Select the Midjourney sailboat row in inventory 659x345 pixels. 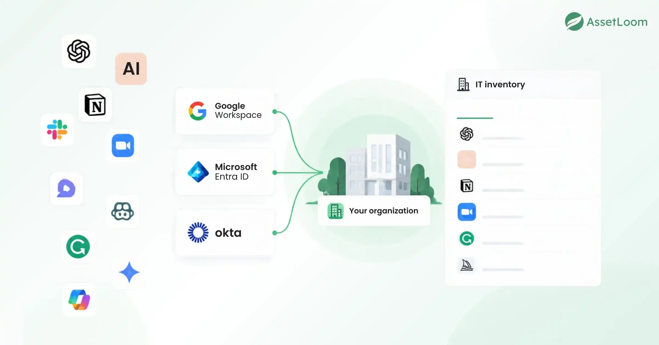523,265
